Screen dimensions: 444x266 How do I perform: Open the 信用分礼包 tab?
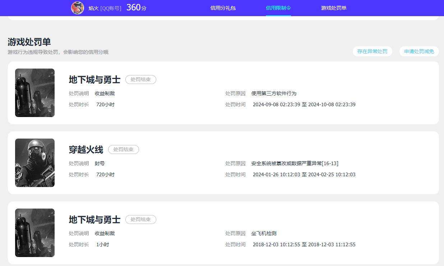(x=223, y=8)
